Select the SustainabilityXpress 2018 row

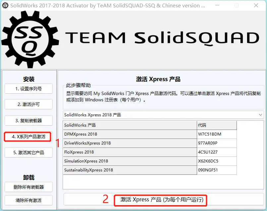[150, 170]
